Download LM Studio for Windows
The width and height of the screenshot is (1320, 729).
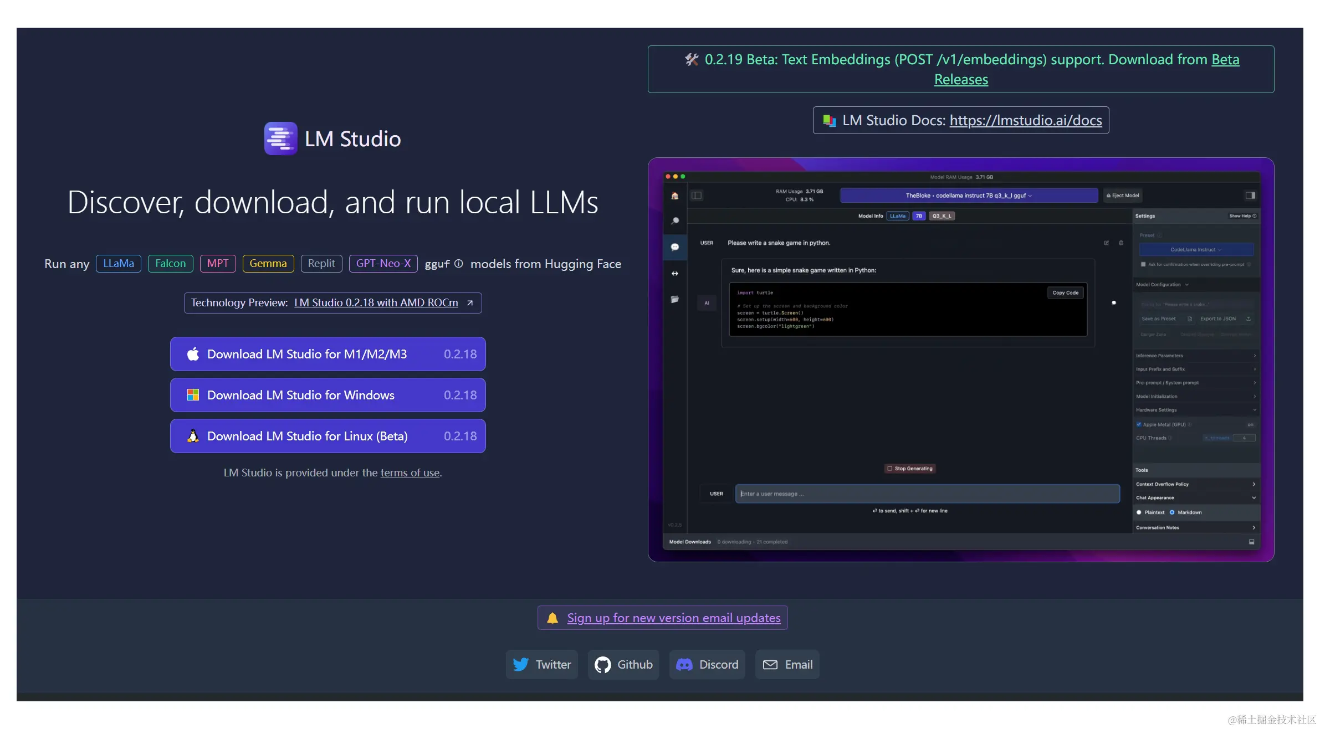[328, 395]
